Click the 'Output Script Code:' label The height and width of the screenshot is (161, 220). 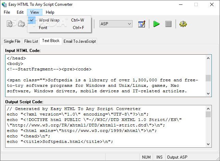click(x=24, y=102)
